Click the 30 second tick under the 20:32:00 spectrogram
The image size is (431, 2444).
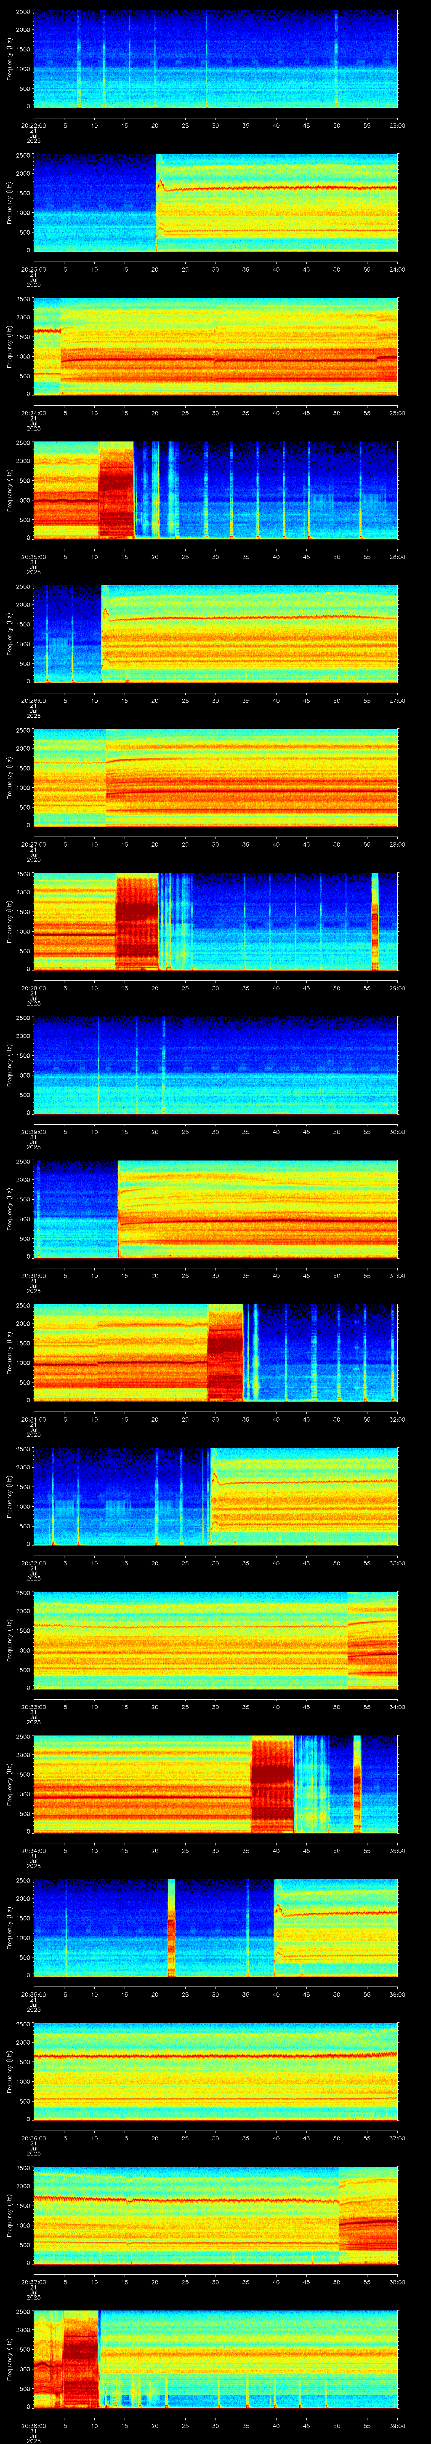tap(215, 1563)
